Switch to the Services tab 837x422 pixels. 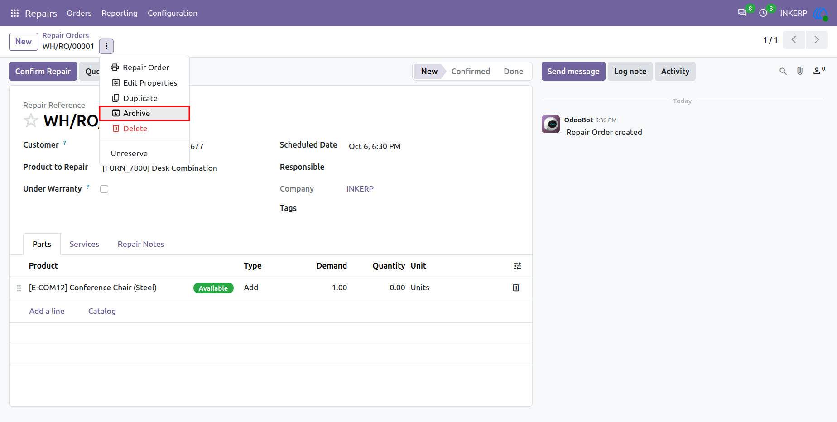(x=84, y=244)
